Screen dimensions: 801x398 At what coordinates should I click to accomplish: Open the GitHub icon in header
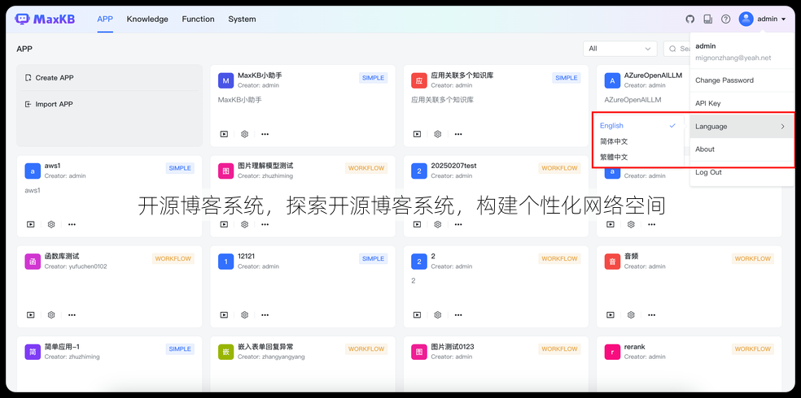[689, 19]
